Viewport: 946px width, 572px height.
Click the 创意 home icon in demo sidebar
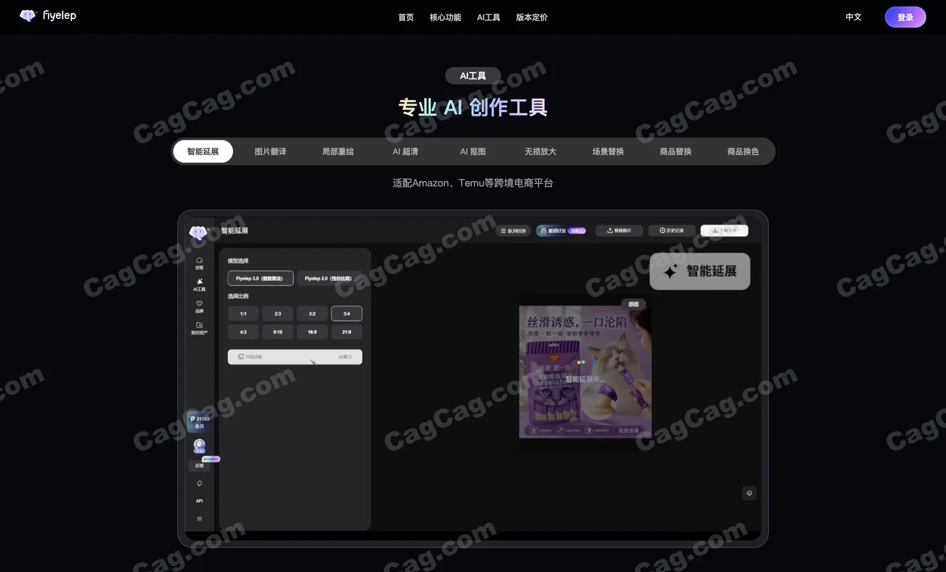point(199,263)
